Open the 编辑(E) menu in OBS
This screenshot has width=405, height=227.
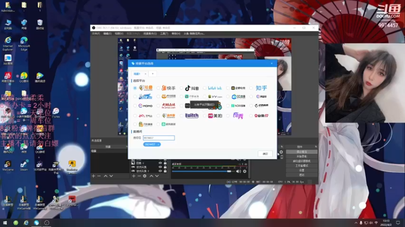click(107, 34)
